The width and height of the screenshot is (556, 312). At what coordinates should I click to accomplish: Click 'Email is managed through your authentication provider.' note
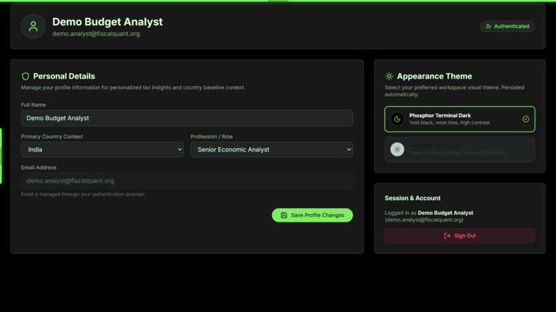tap(83, 194)
